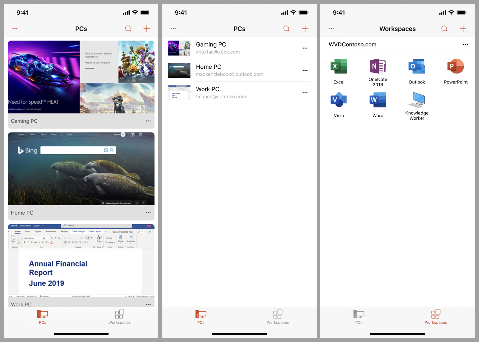This screenshot has height=342, width=479.
Task: Tap the WVDContoso.com workspace heading
Action: click(x=353, y=45)
